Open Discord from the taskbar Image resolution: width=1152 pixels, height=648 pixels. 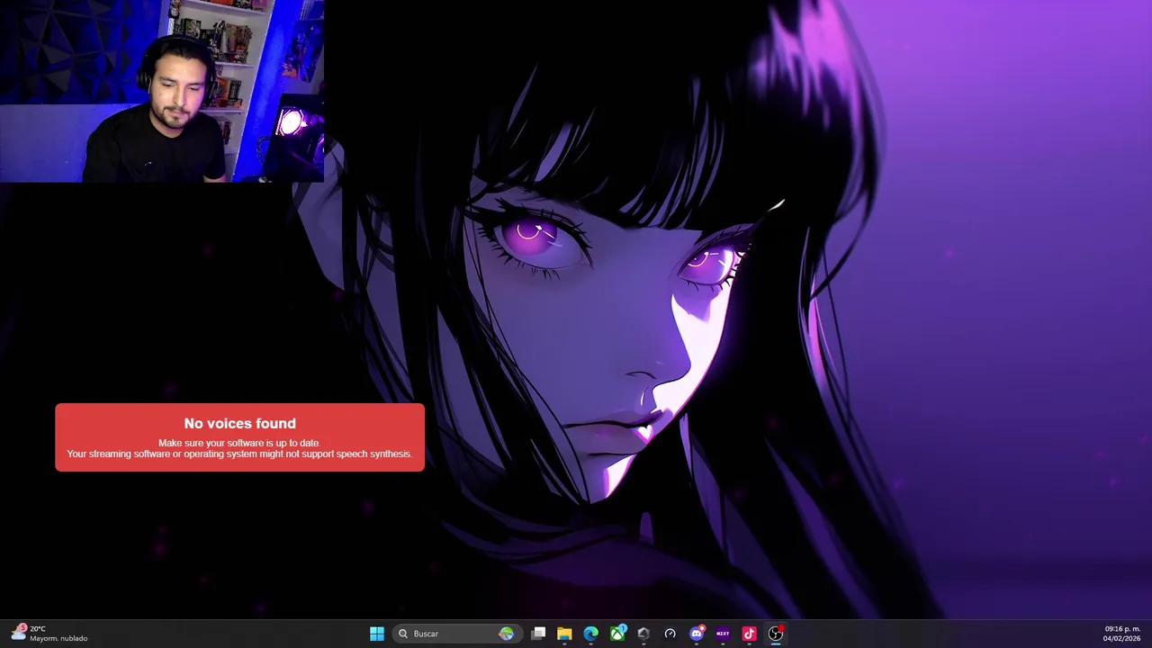point(697,634)
